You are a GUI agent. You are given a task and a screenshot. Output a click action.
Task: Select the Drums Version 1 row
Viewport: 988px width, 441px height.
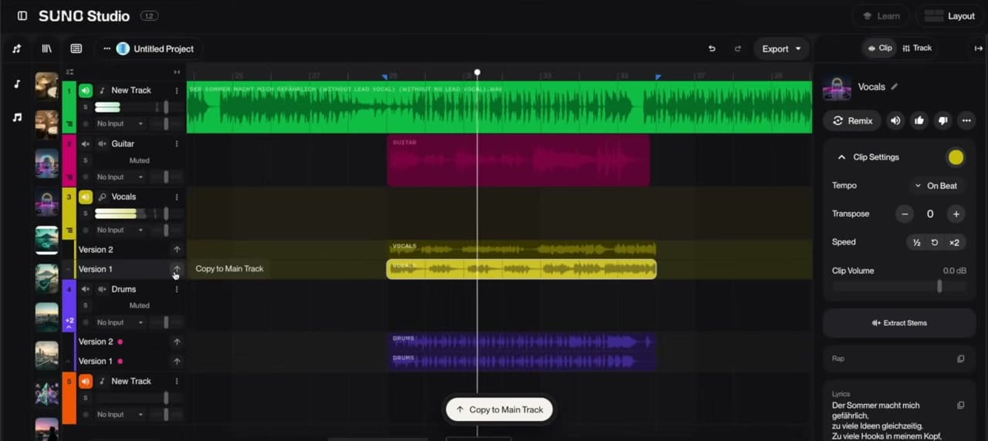tap(130, 361)
